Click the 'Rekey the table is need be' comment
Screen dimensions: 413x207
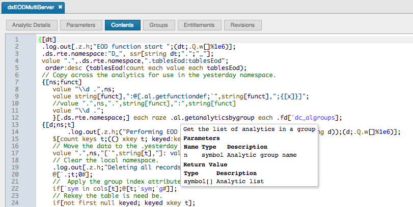[x=107, y=196]
